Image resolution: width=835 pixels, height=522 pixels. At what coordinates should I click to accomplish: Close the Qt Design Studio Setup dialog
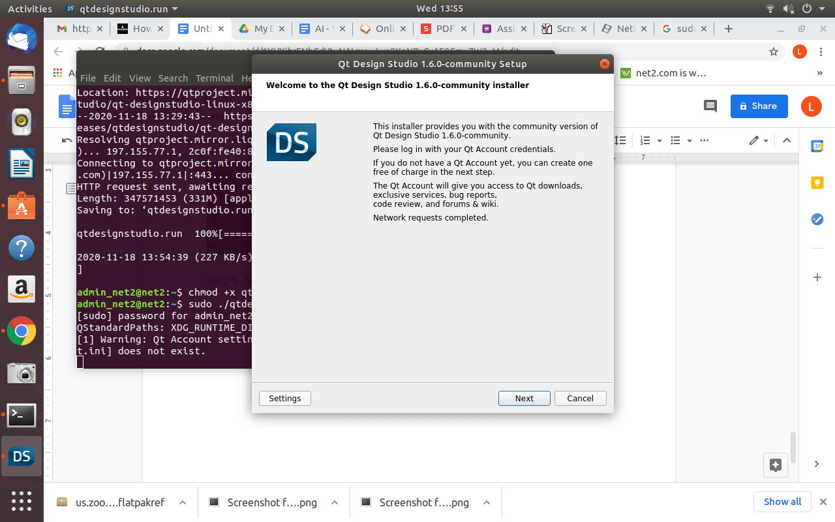tap(605, 64)
